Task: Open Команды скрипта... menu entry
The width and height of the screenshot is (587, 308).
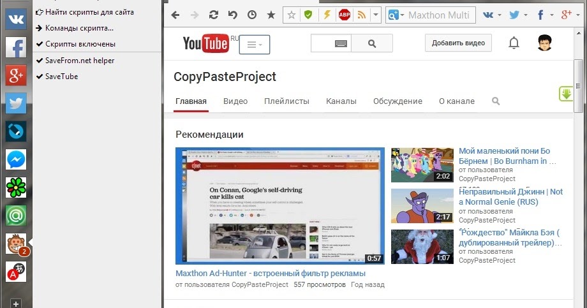Action: tap(75, 27)
